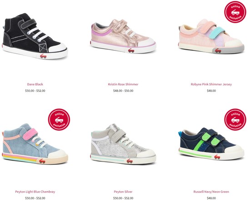
Task: Click the $48.00 price under Robyne Pink Shimmer
Action: (211, 91)
